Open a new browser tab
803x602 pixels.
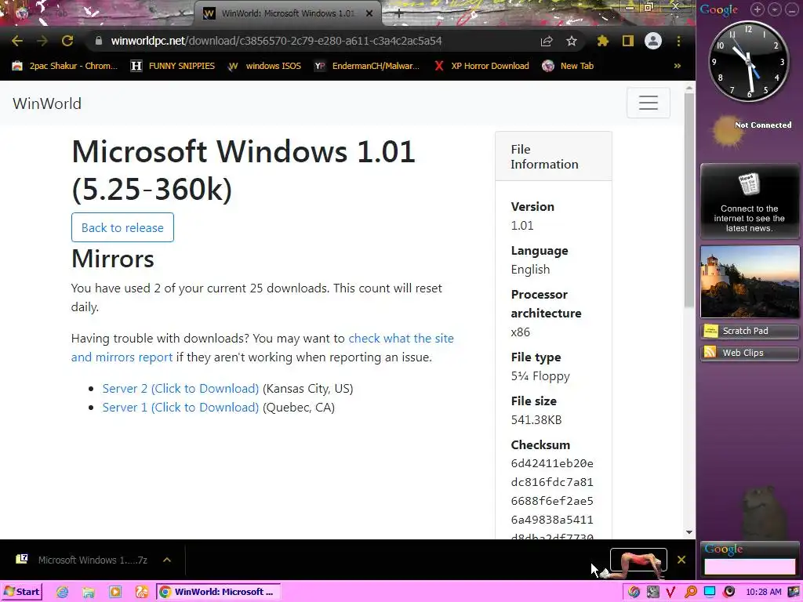pyautogui.click(x=398, y=13)
